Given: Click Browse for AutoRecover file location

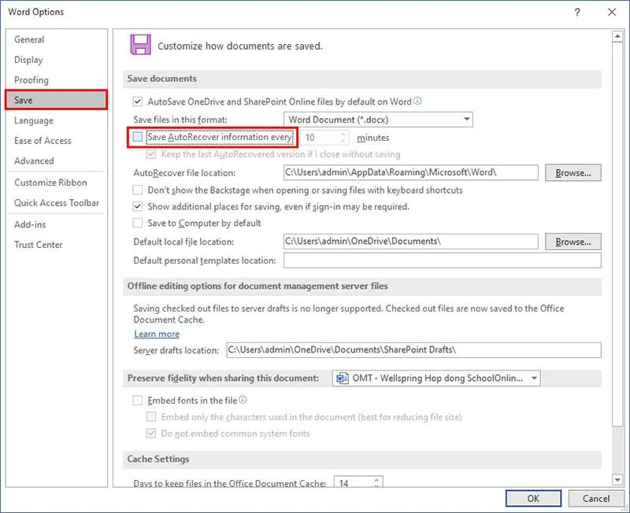Looking at the screenshot, I should 573,172.
